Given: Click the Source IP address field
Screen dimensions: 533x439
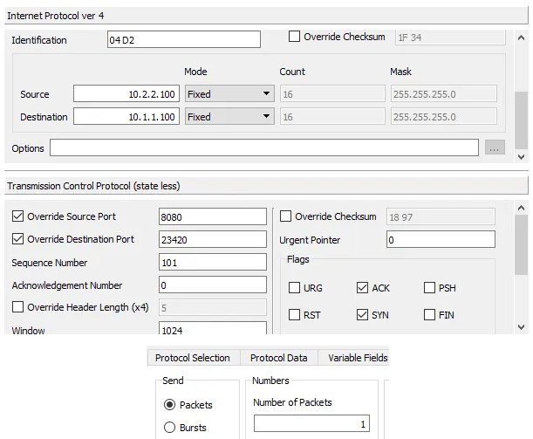Looking at the screenshot, I should click(x=126, y=93).
